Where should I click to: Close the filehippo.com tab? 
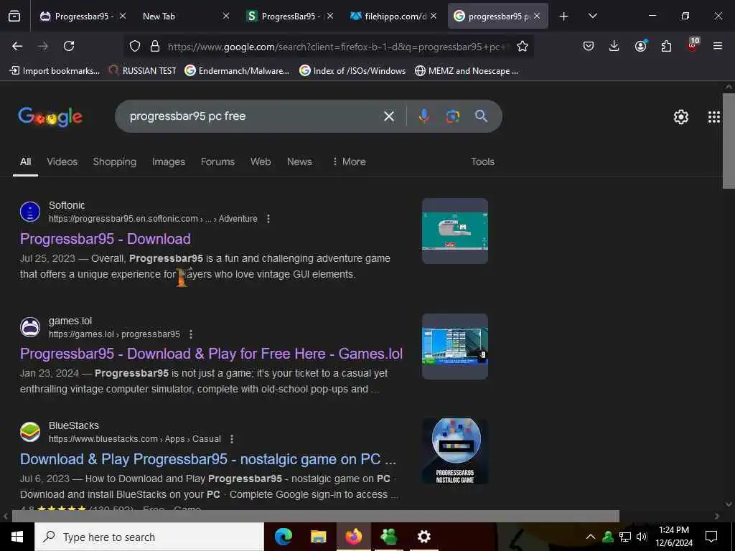[433, 16]
